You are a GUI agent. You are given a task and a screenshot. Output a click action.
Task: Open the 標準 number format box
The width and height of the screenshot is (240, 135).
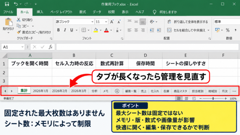click(227, 22)
